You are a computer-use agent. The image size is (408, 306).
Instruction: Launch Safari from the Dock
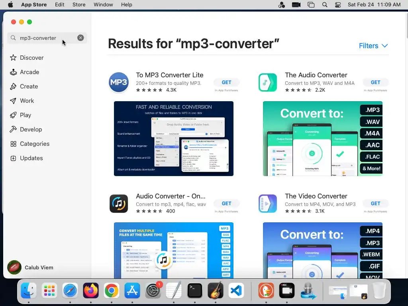[70, 290]
